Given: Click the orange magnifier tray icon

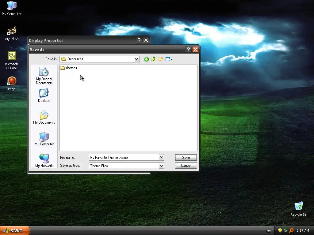Looking at the screenshot, I should pos(291,230).
